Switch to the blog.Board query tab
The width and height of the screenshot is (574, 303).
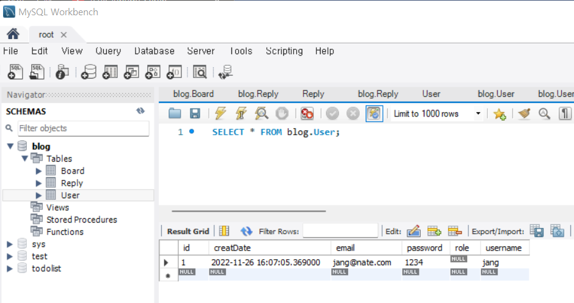pos(194,94)
